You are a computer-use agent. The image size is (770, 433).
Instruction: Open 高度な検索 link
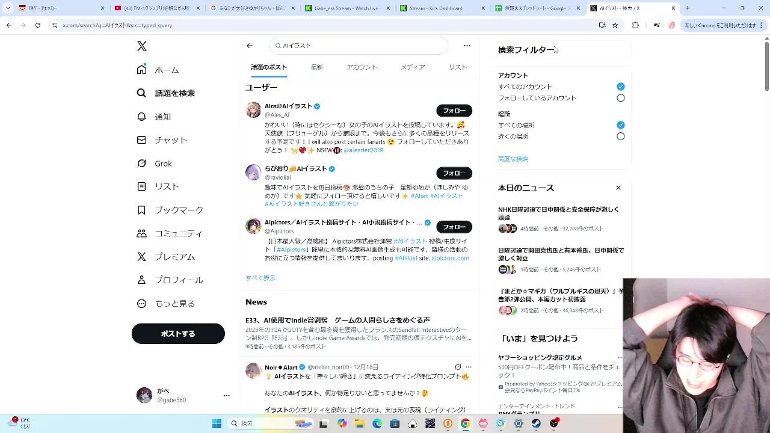[513, 159]
